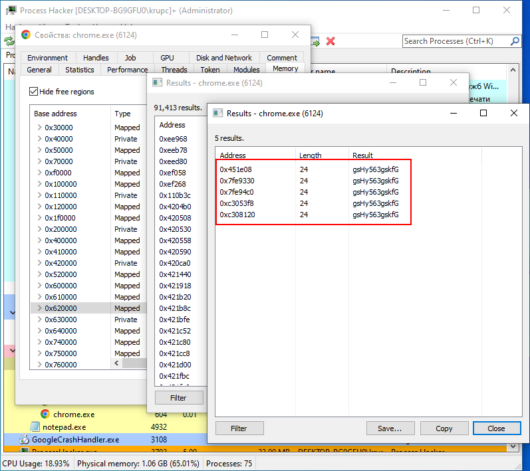Expand the 0x620000 memory region
Image resolution: width=530 pixels, height=471 pixels.
(x=39, y=308)
